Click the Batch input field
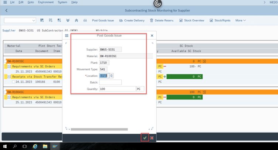The image size is (278, 150). click(110, 82)
